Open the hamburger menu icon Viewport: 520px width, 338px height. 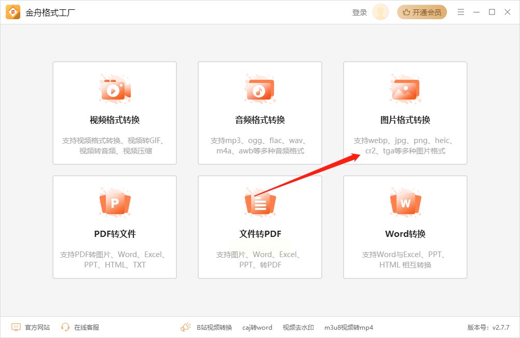click(x=461, y=12)
